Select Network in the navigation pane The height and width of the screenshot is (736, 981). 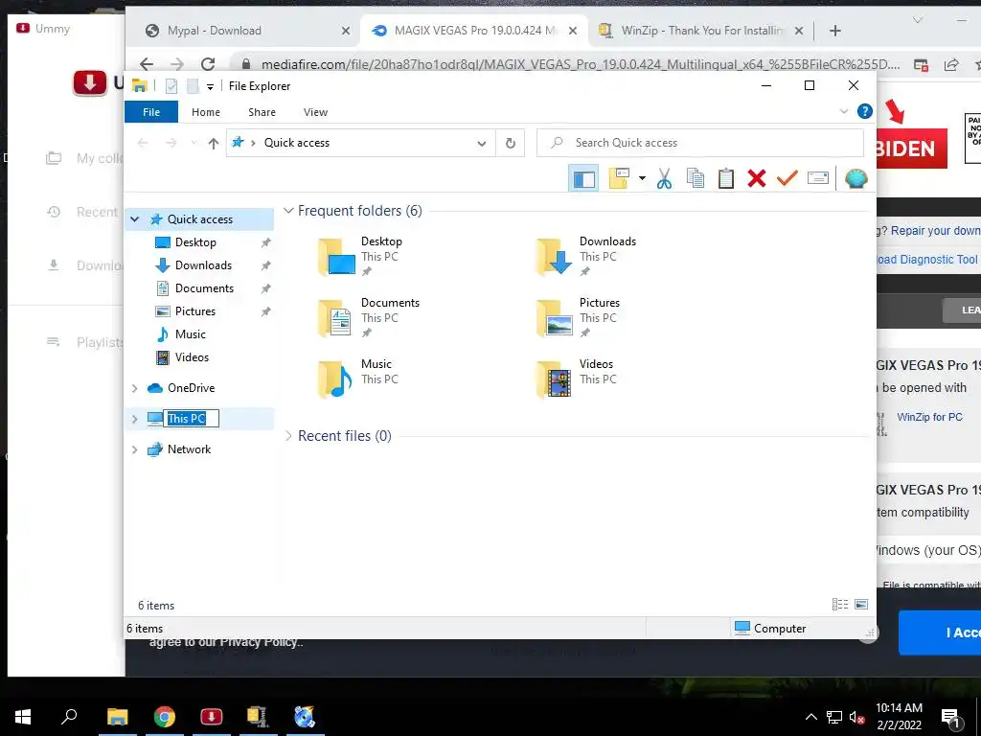pyautogui.click(x=189, y=449)
